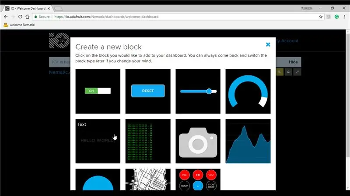
Task: Select the stream data log block
Action: tap(148, 141)
